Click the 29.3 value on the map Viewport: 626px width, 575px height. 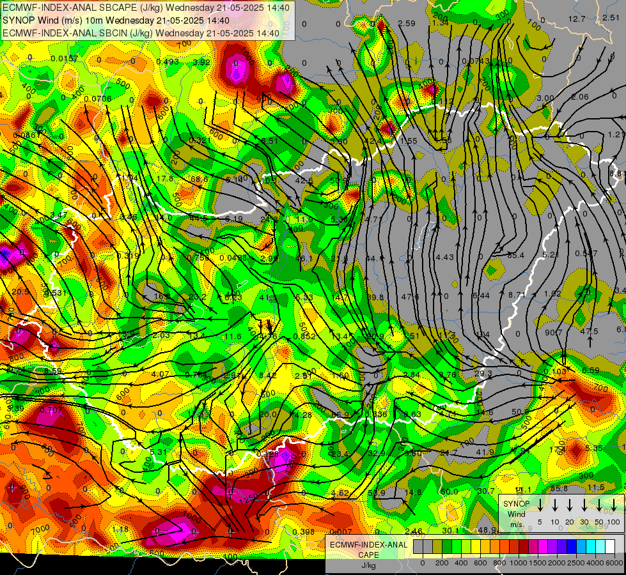pos(483,374)
